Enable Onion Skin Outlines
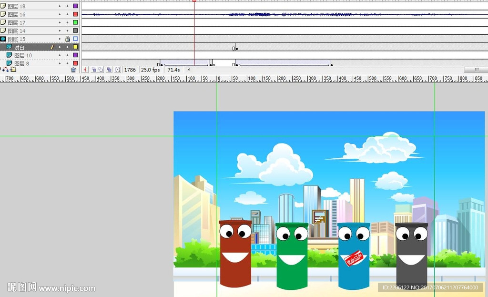This screenshot has width=488, height=297. (x=101, y=70)
